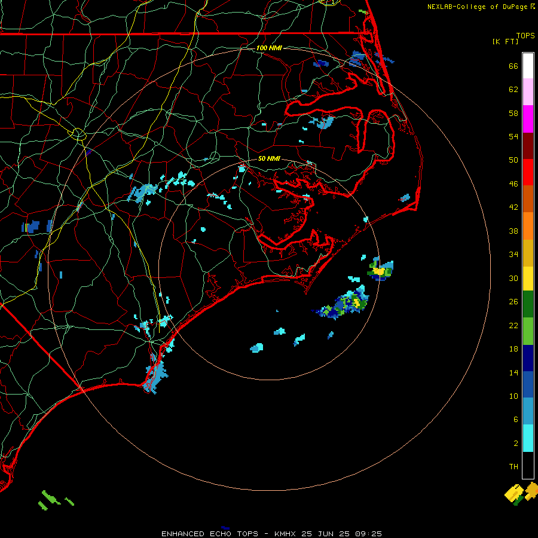Click the light pink legend swatch
The height and width of the screenshot is (538, 538).
coord(528,91)
